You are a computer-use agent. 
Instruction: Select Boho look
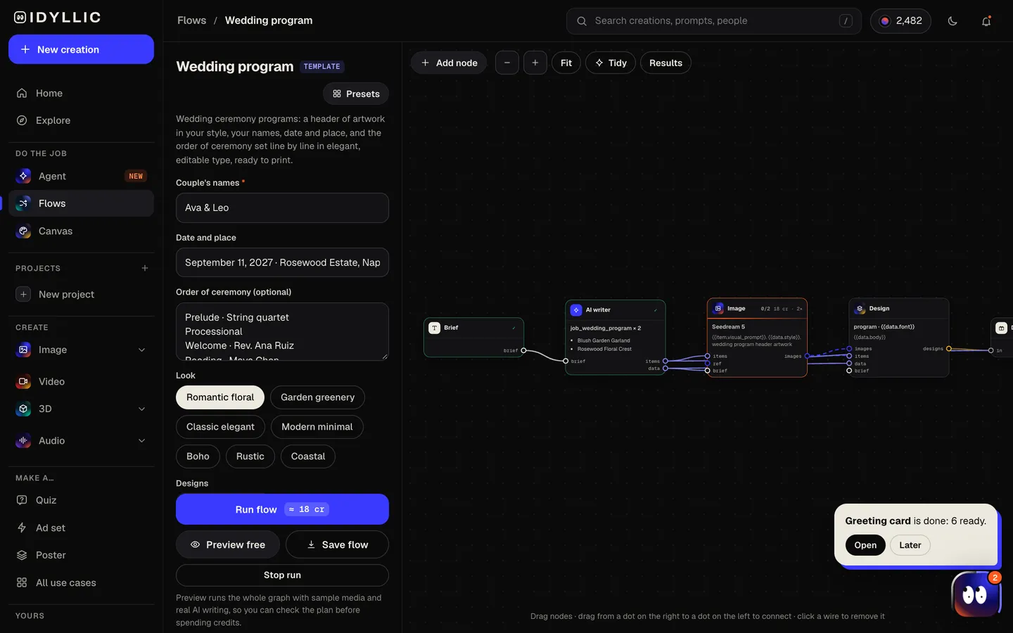[x=198, y=456]
